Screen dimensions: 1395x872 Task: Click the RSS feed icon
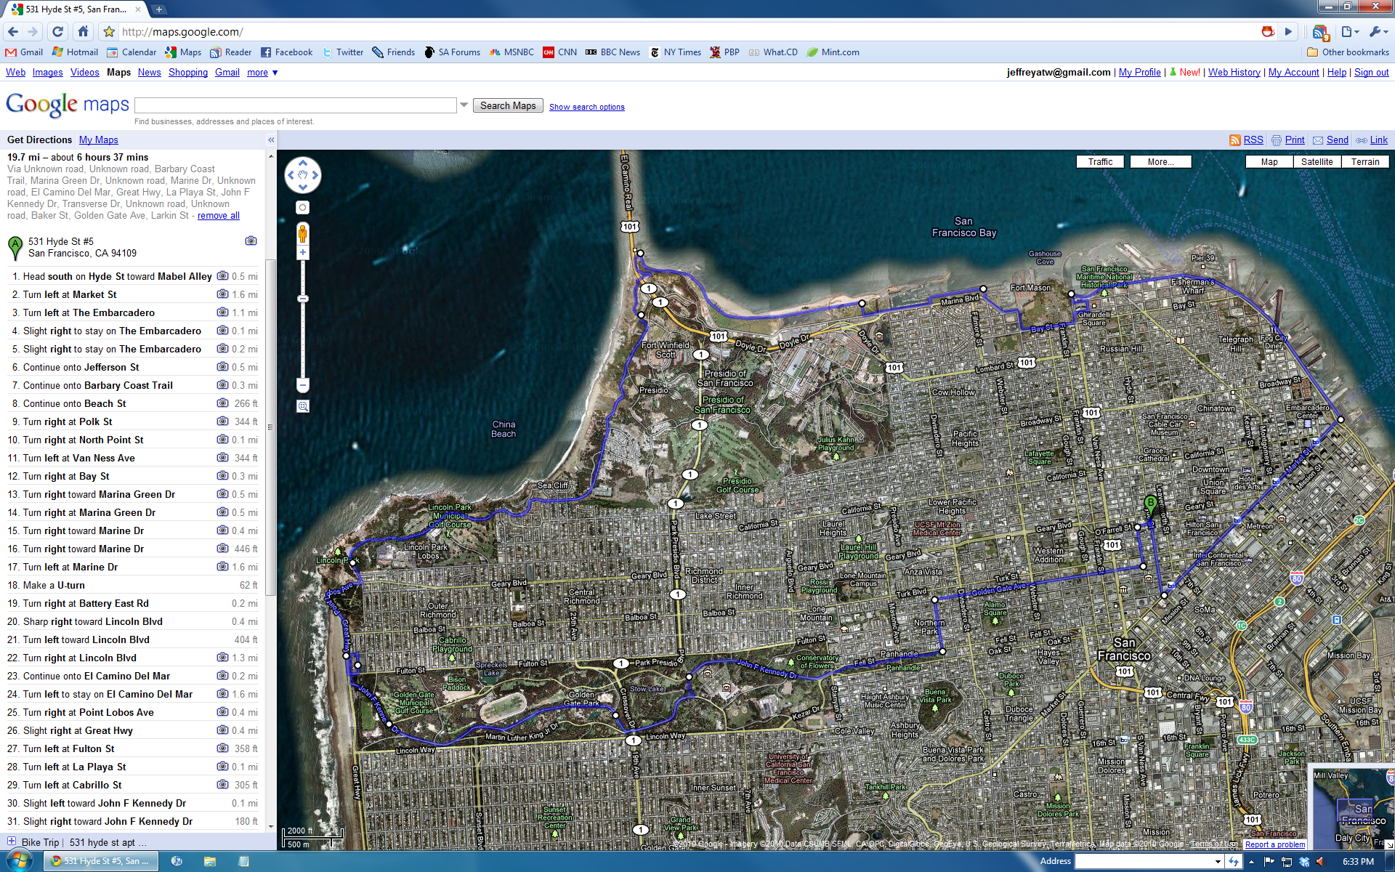[x=1234, y=140]
